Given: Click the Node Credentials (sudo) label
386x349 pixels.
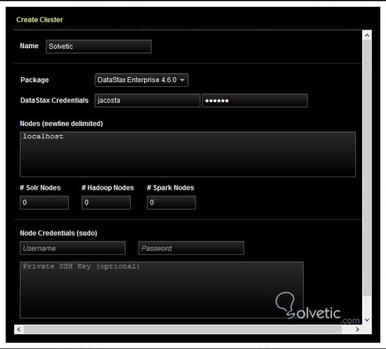Looking at the screenshot, I should [59, 233].
